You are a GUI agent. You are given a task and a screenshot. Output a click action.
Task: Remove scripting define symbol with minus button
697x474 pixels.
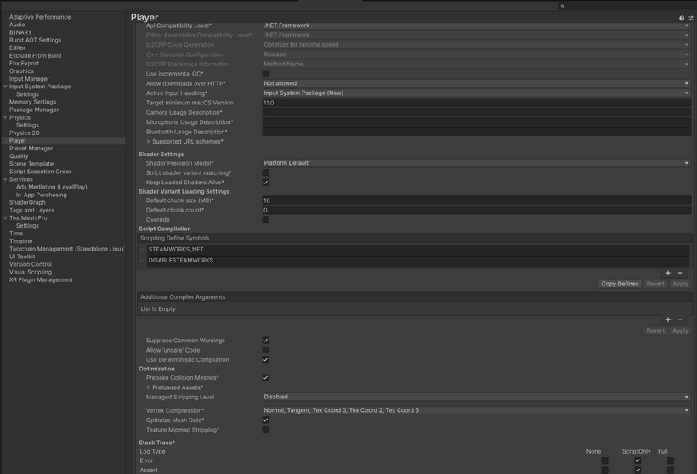(x=680, y=273)
